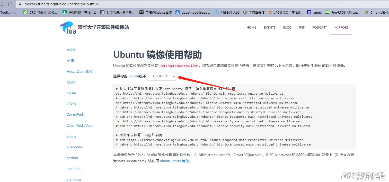Open the 学会使用命令帮 bookmark
389x182 pixels.
pyautogui.click(x=117, y=12)
